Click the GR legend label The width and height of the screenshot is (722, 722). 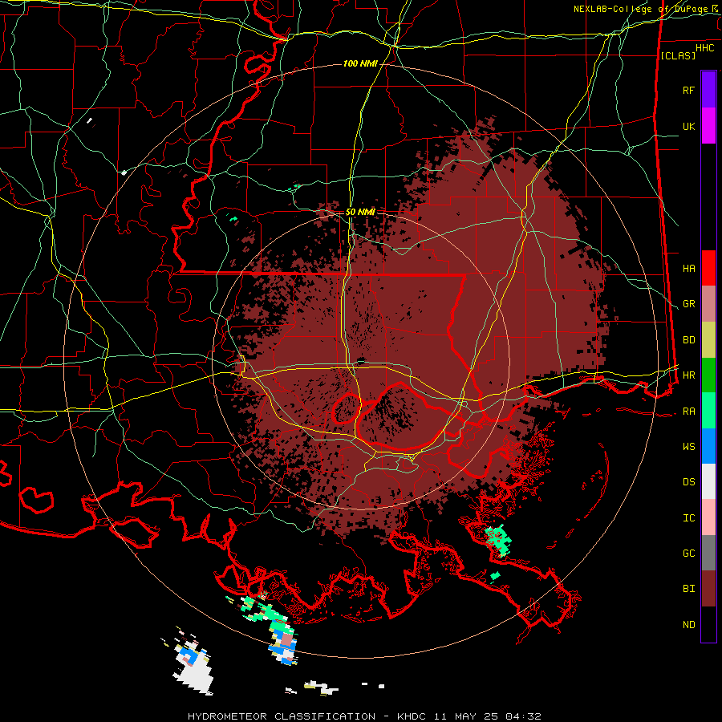pos(688,304)
